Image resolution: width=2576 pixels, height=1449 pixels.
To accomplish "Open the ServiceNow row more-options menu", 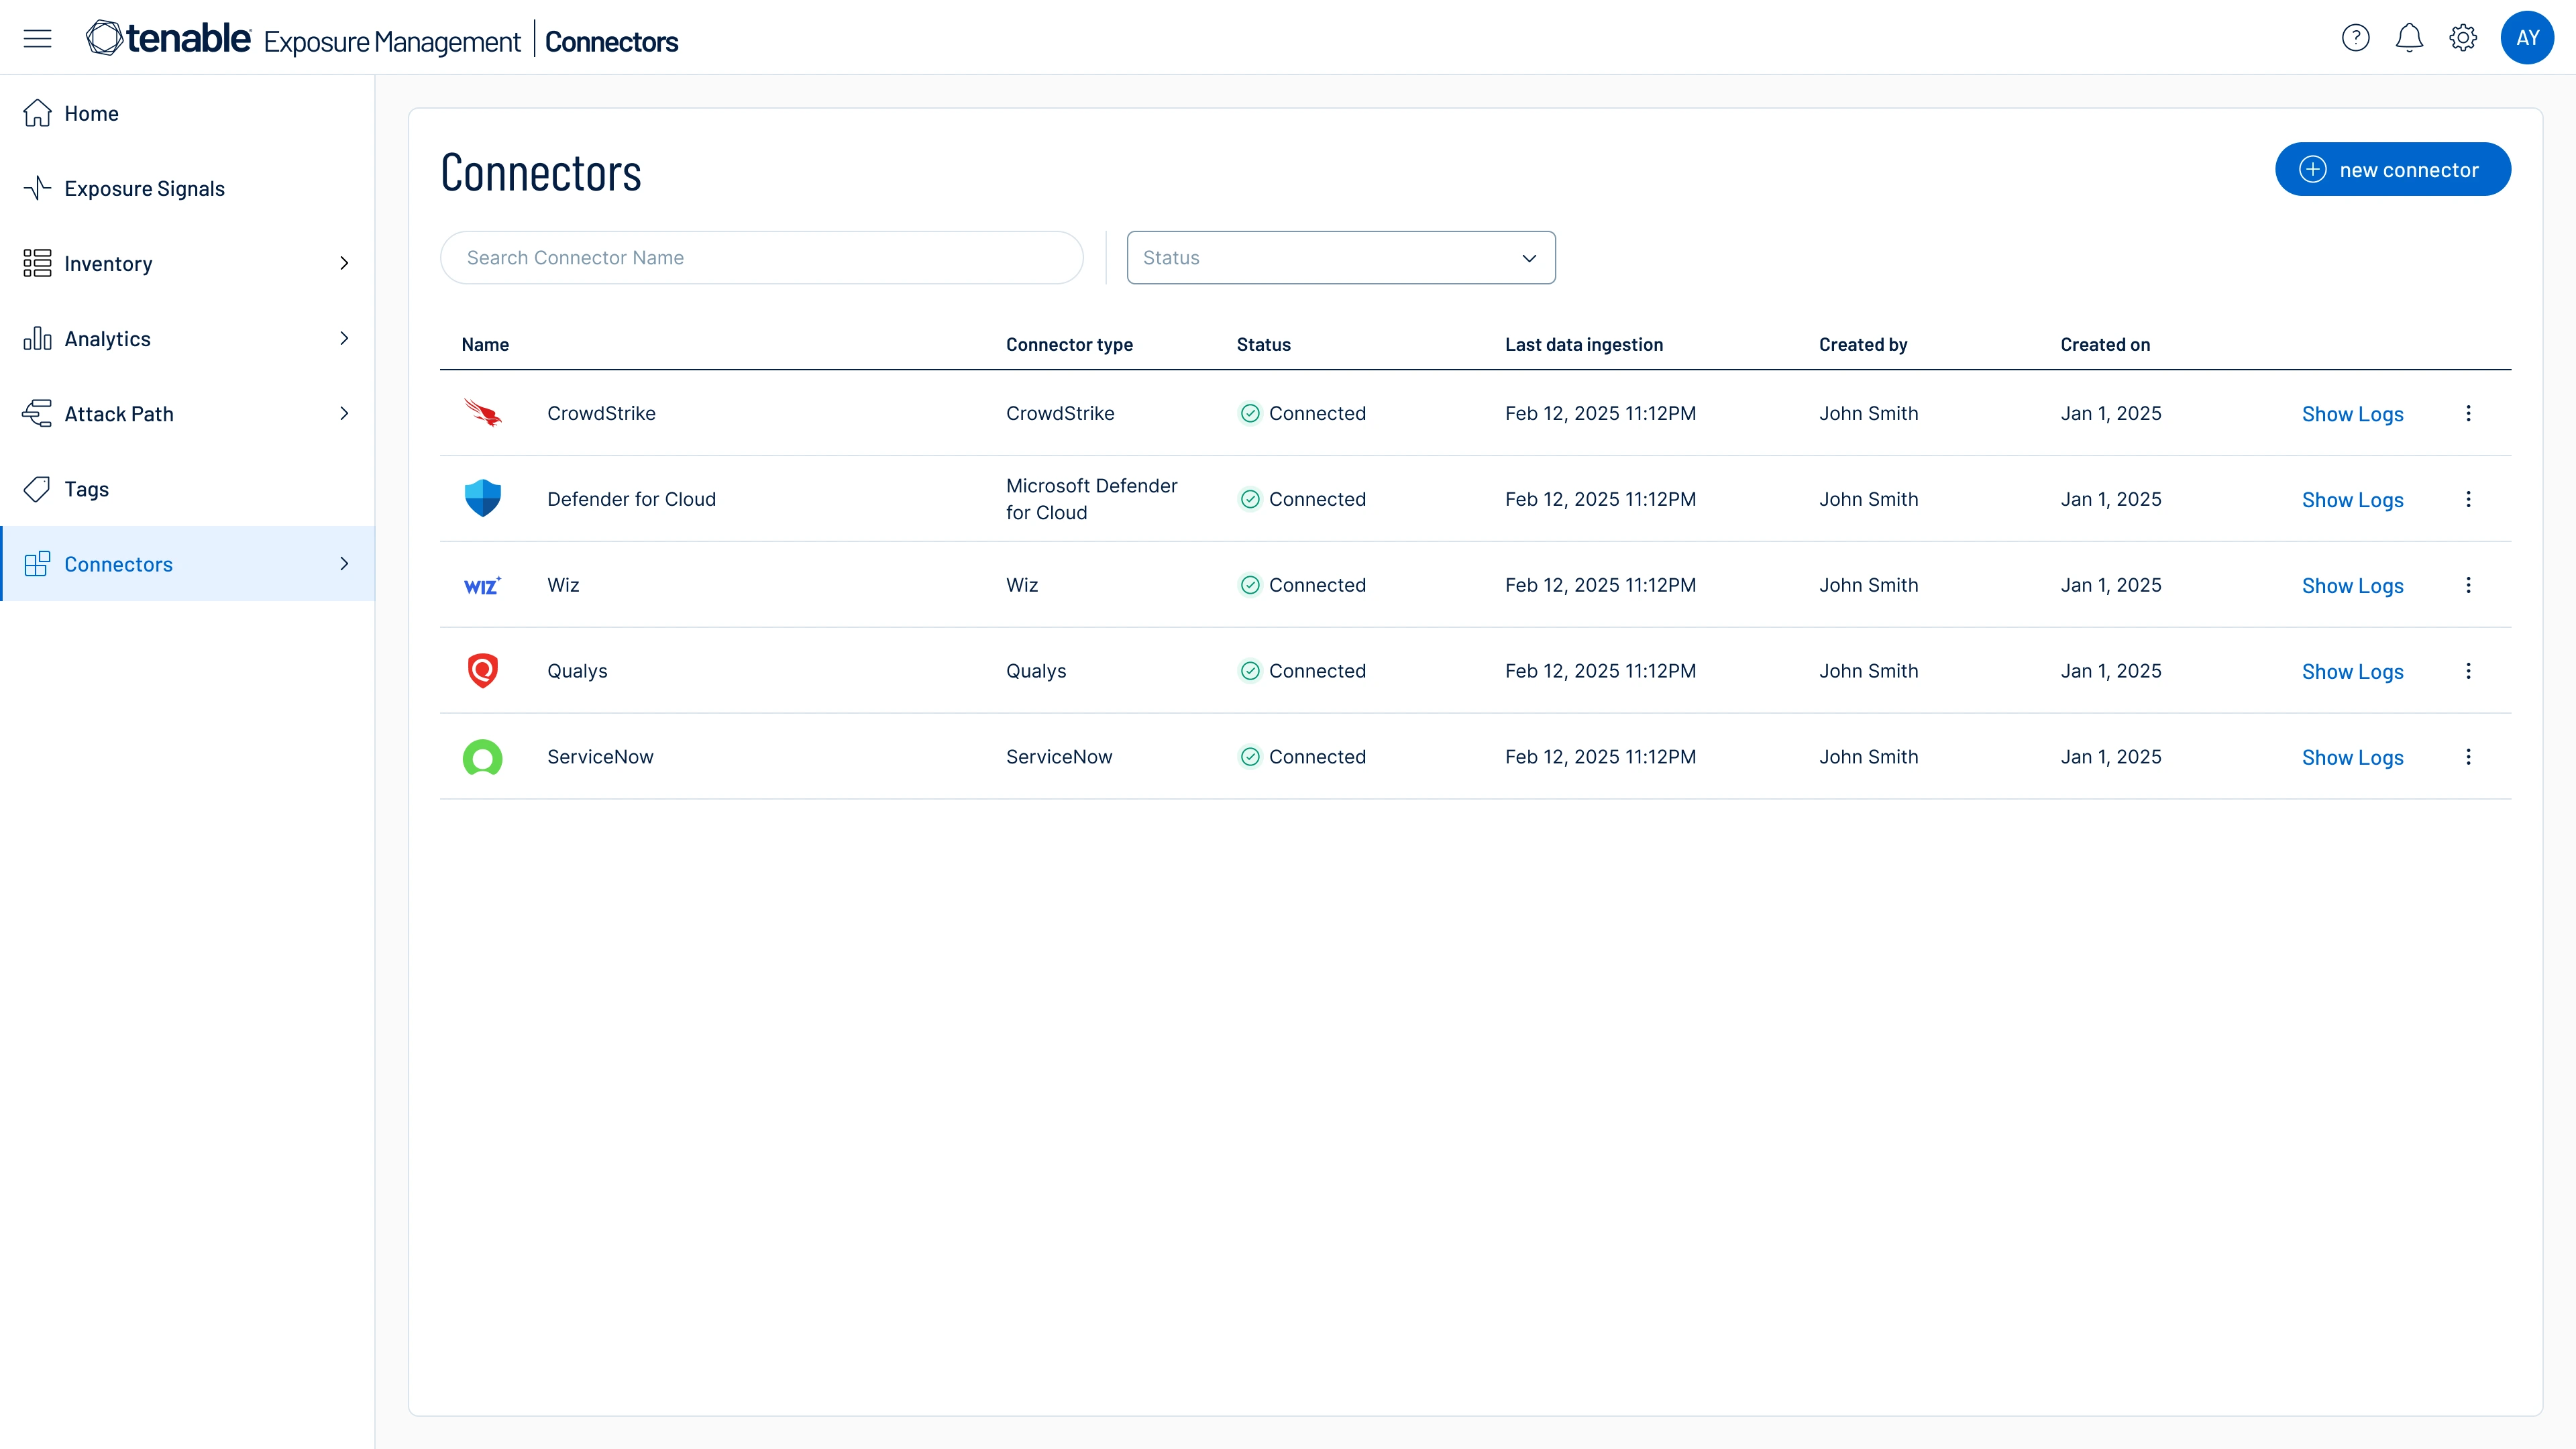I will point(2468,757).
